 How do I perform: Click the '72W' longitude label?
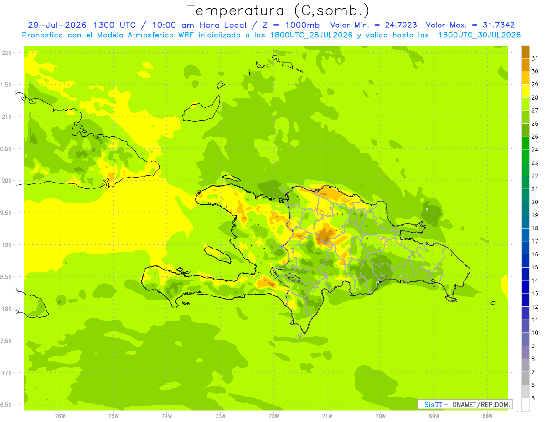click(273, 416)
